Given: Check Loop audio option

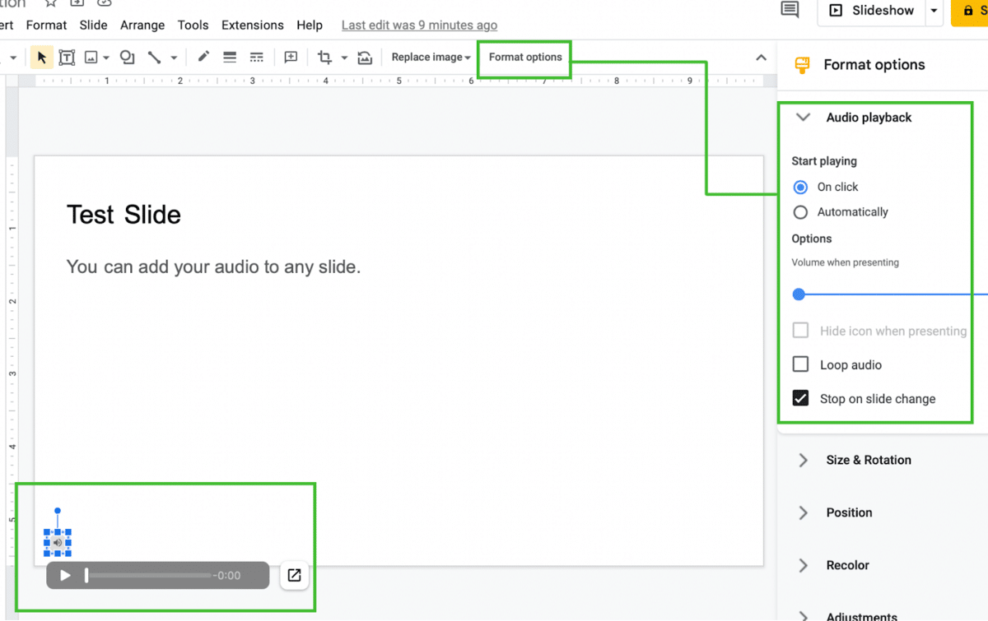Looking at the screenshot, I should click(x=799, y=364).
